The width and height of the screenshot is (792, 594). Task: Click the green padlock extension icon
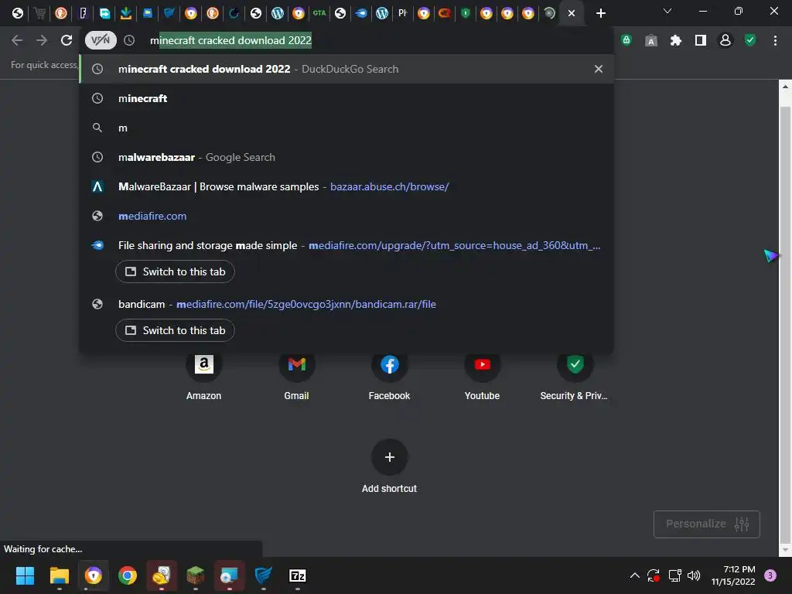pyautogui.click(x=626, y=40)
